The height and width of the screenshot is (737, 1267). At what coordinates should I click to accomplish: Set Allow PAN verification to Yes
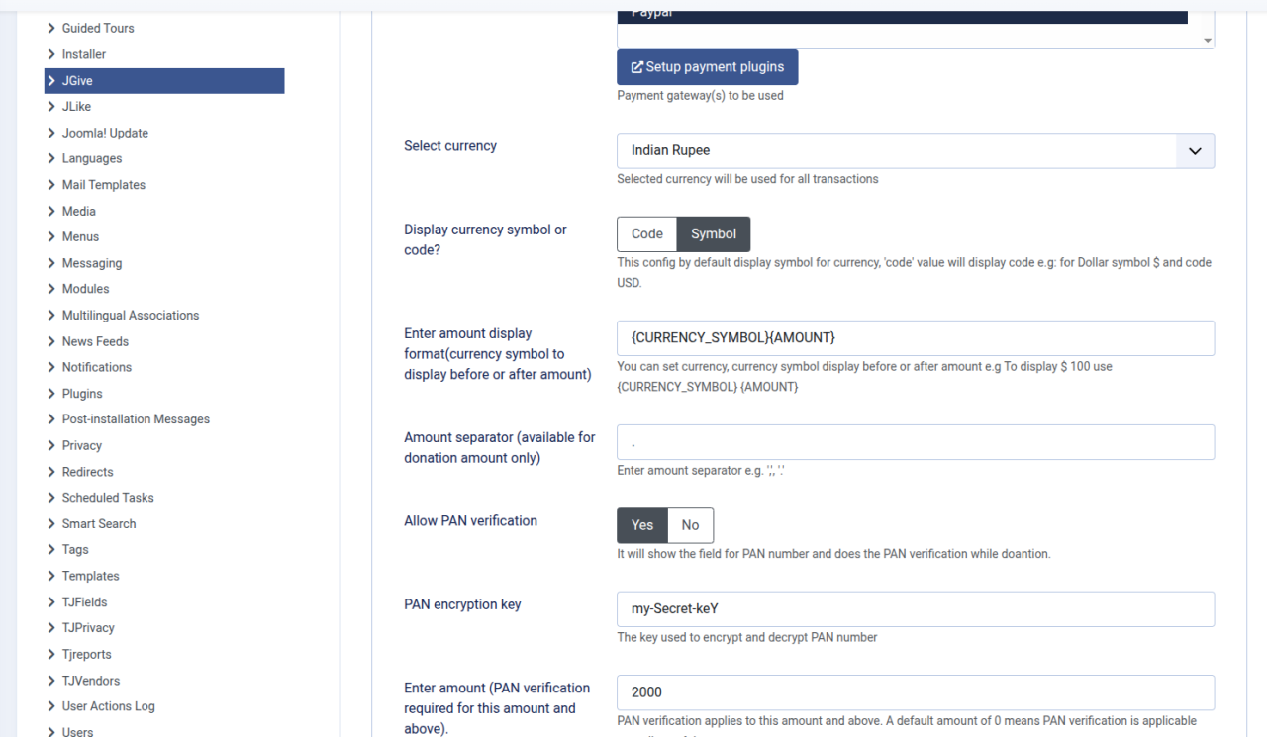tap(642, 525)
